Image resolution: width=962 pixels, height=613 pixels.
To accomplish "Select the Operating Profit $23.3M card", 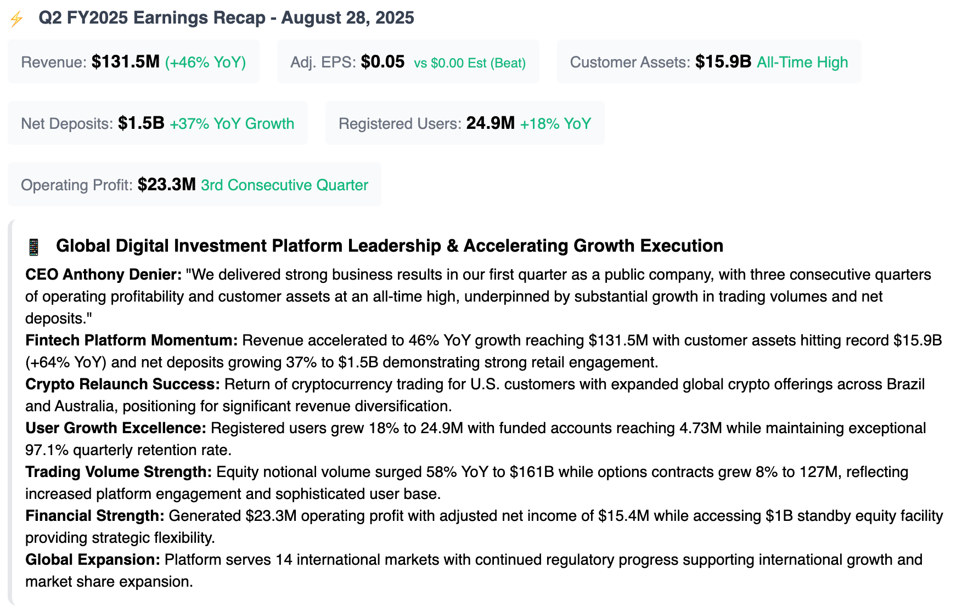I will pyautogui.click(x=194, y=184).
